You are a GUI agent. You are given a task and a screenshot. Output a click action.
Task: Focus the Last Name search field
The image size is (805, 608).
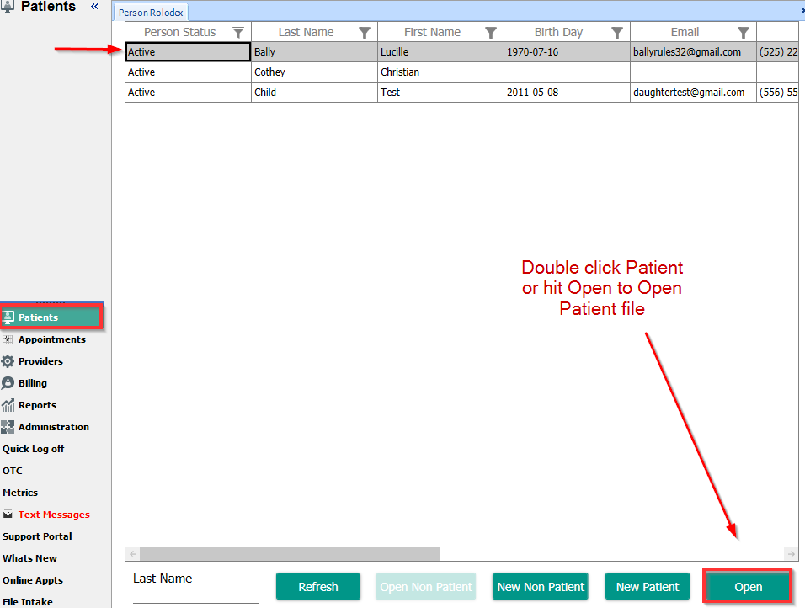pyautogui.click(x=196, y=595)
